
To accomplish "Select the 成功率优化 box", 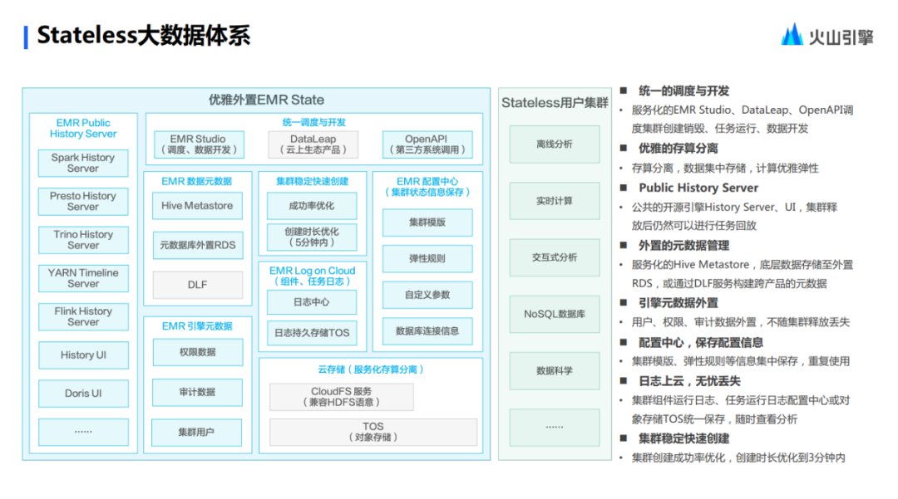I will 312,206.
